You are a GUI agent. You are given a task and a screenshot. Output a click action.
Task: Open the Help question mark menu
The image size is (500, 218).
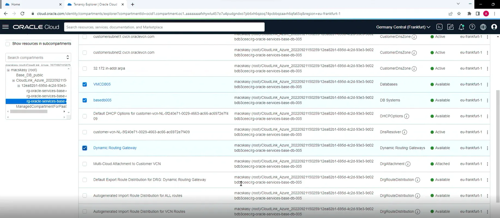point(472,27)
